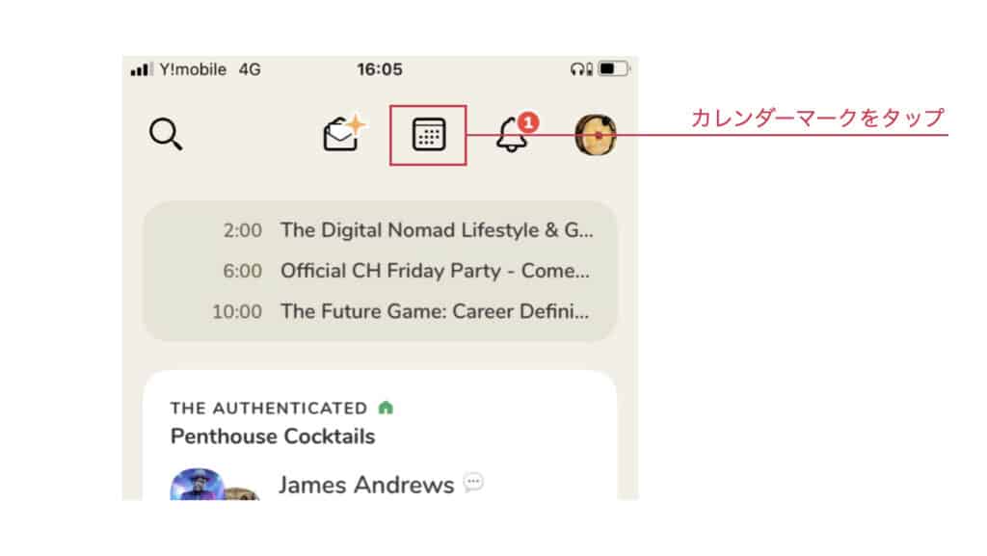Tap the speaker avatar beside James Andrews
Viewport: 987px width, 556px height.
(197, 485)
